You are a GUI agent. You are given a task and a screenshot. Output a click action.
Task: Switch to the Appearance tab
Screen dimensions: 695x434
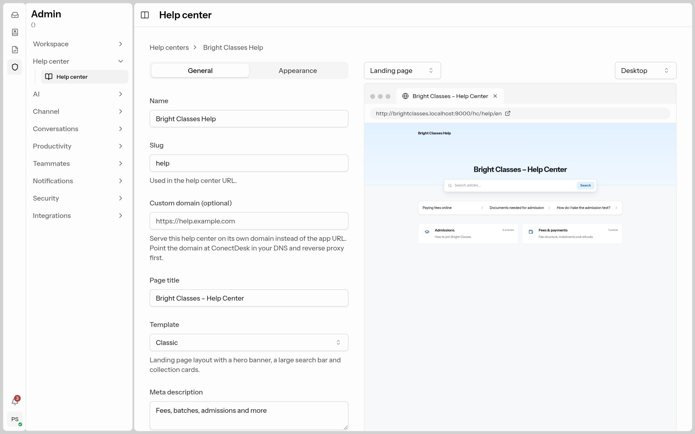click(x=298, y=71)
